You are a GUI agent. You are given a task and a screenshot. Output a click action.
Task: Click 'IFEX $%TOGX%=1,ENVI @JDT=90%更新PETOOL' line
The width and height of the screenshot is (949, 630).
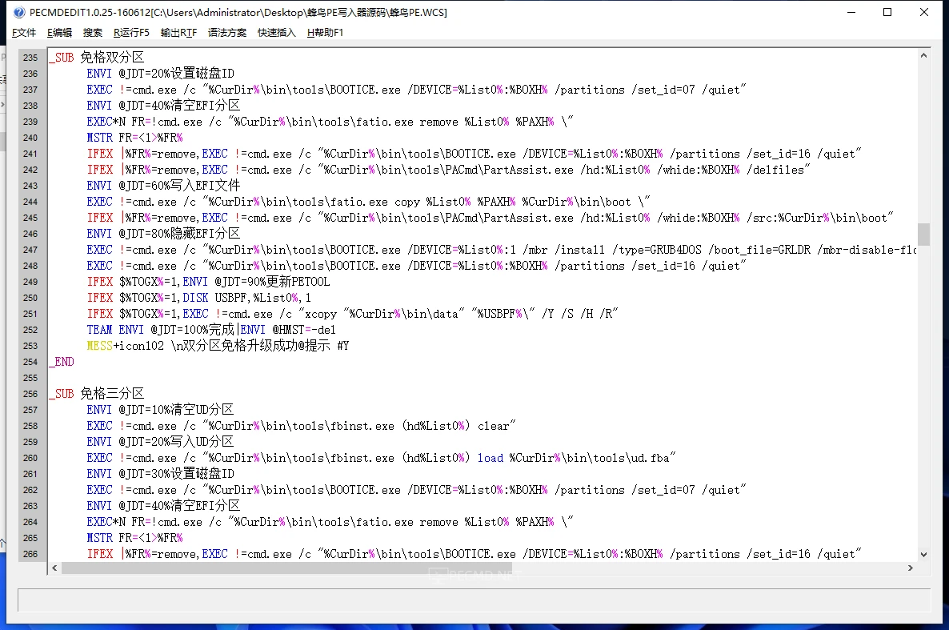208,282
